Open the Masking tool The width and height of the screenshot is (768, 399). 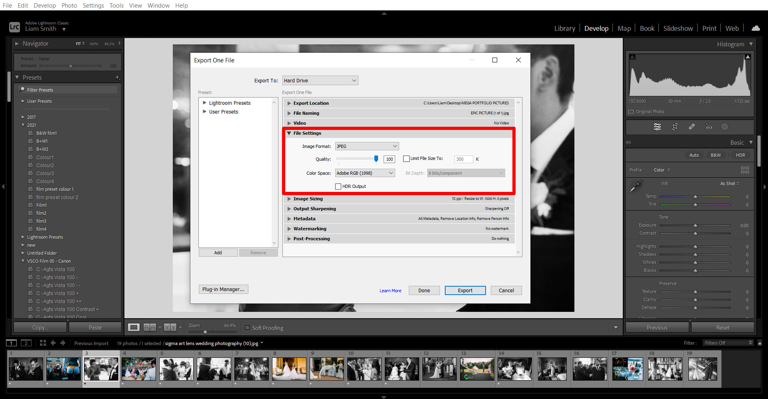point(725,127)
